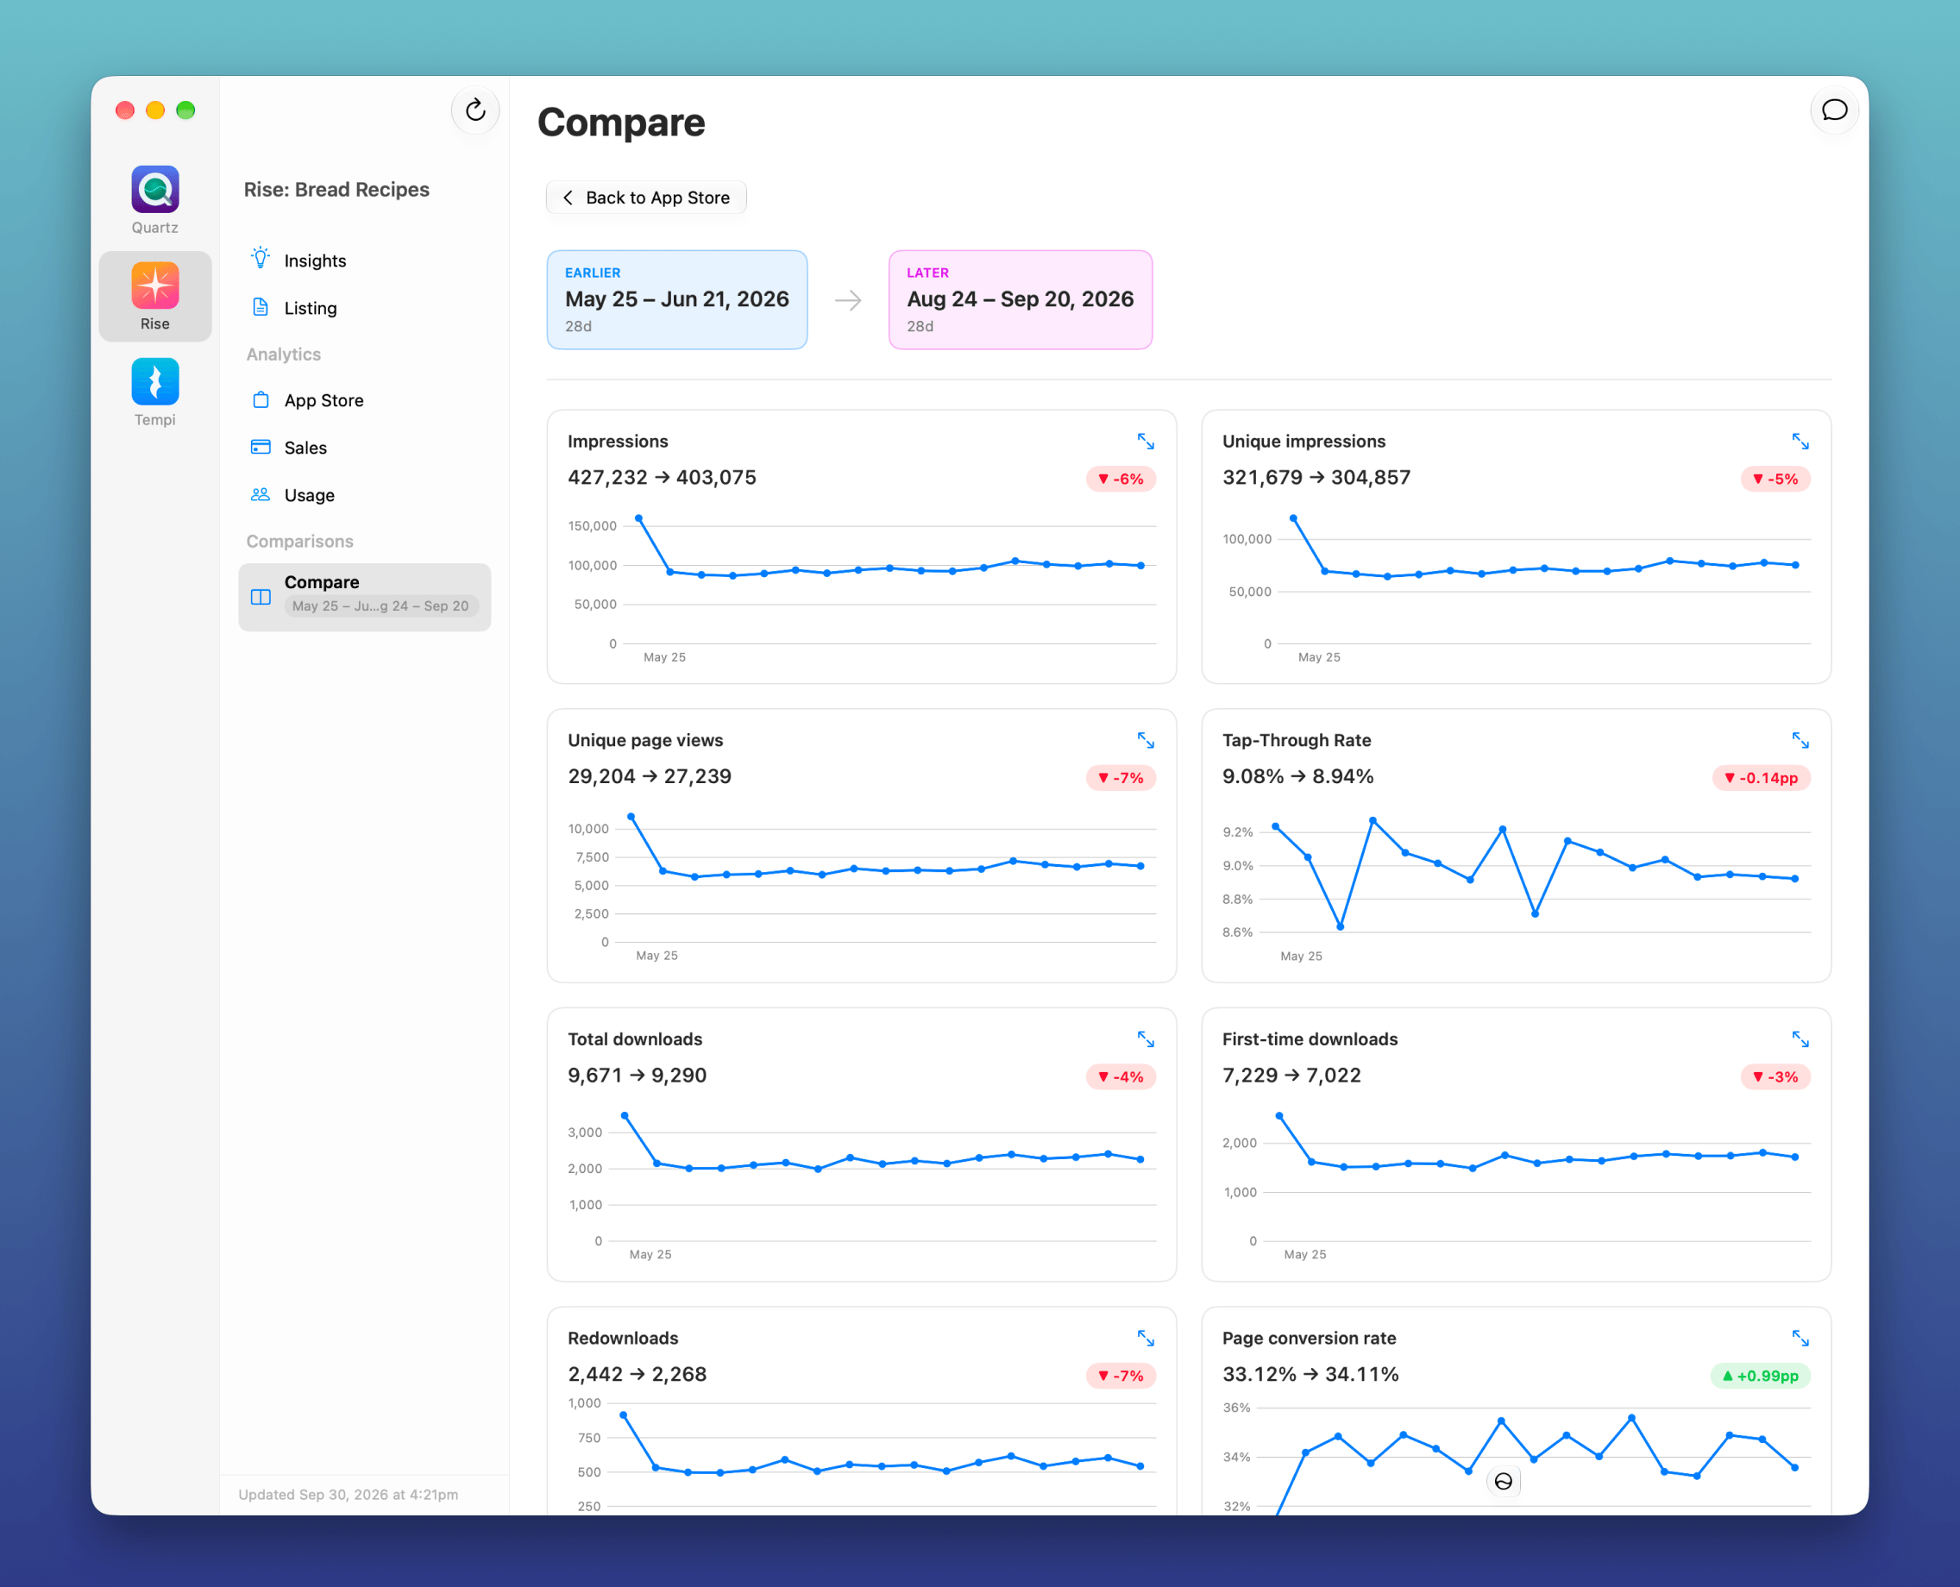1960x1587 pixels.
Task: Expand the Unique impressions chart
Action: (1800, 442)
